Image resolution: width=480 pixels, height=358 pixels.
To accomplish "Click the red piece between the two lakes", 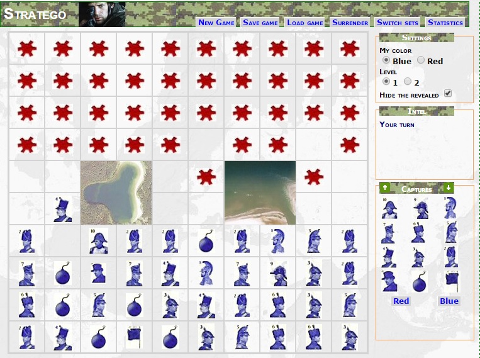I will [206, 177].
